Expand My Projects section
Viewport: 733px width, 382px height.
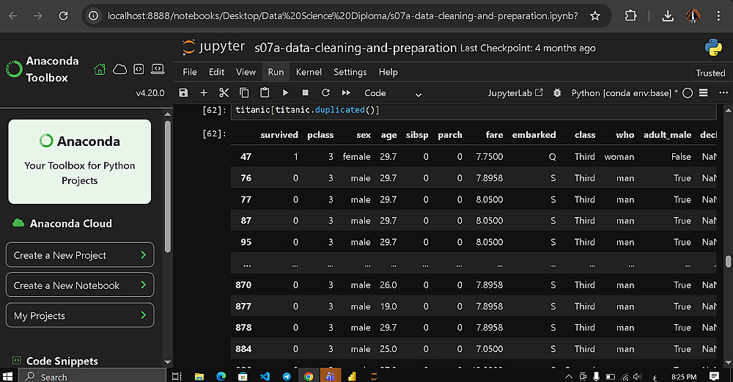coord(80,315)
